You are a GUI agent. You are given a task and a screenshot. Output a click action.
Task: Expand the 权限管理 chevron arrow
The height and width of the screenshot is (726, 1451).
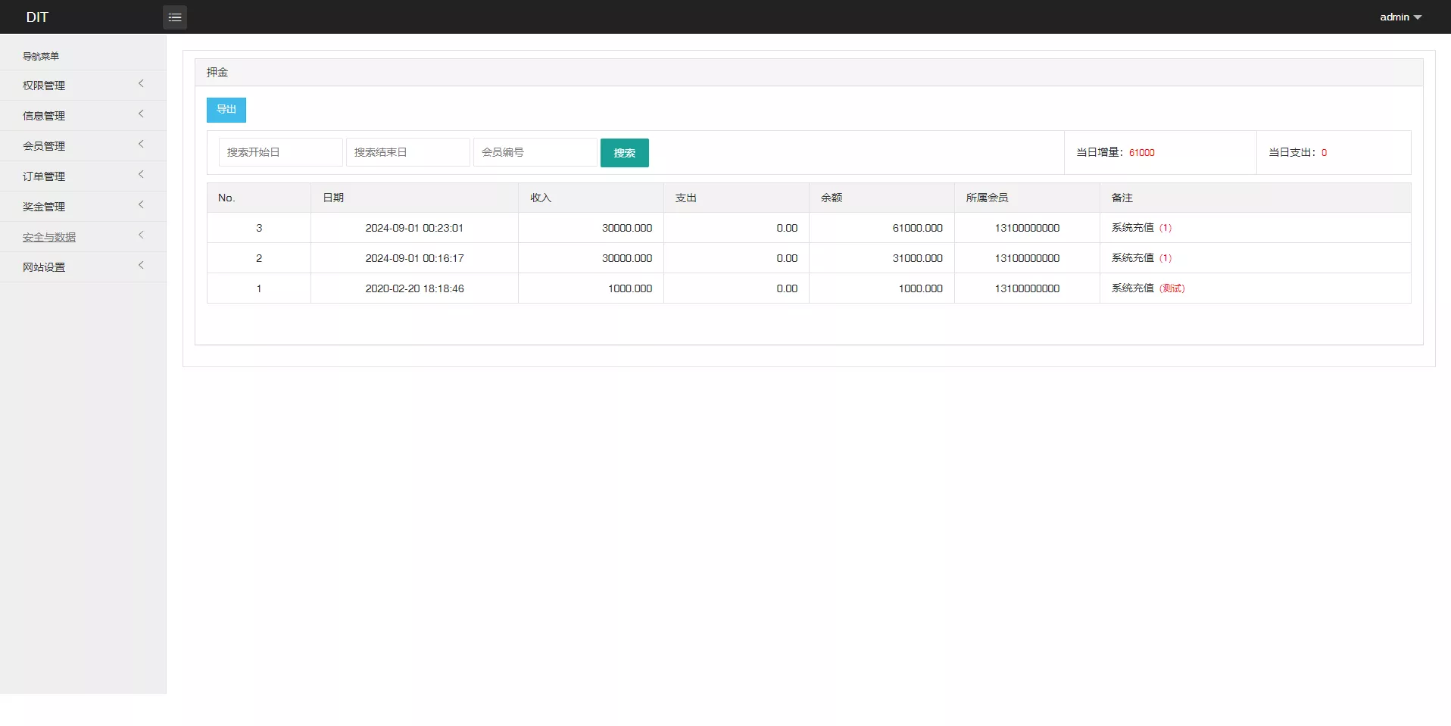[x=141, y=84]
